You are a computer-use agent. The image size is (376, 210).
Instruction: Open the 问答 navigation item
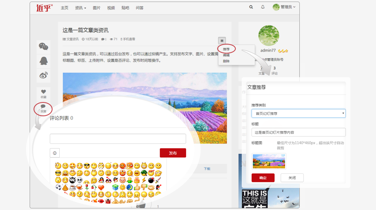pos(139,8)
